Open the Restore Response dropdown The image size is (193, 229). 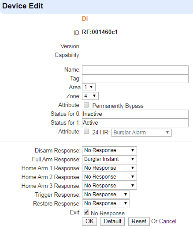[x=106, y=203]
